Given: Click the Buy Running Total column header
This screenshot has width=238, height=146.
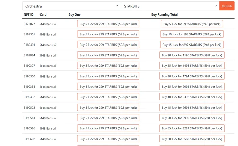Looking at the screenshot, I should coord(164,14).
